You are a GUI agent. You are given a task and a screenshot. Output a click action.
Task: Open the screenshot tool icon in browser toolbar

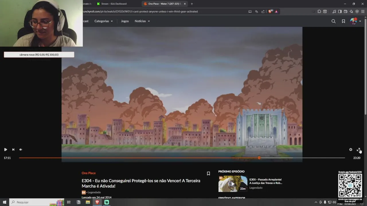click(325, 11)
